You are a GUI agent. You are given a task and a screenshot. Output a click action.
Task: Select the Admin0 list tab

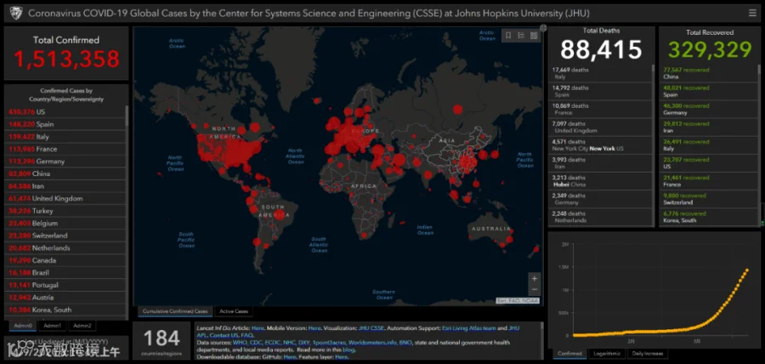23,326
